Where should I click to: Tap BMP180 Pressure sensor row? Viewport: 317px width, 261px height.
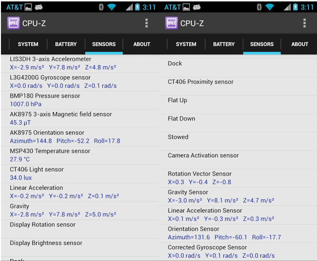coord(80,100)
